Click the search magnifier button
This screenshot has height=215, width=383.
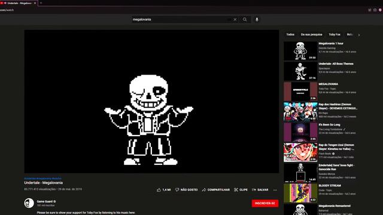[x=245, y=20]
